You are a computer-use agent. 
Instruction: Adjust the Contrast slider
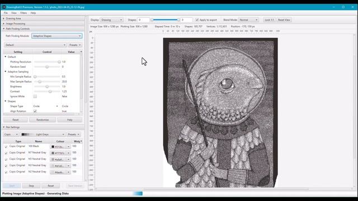coord(47,92)
